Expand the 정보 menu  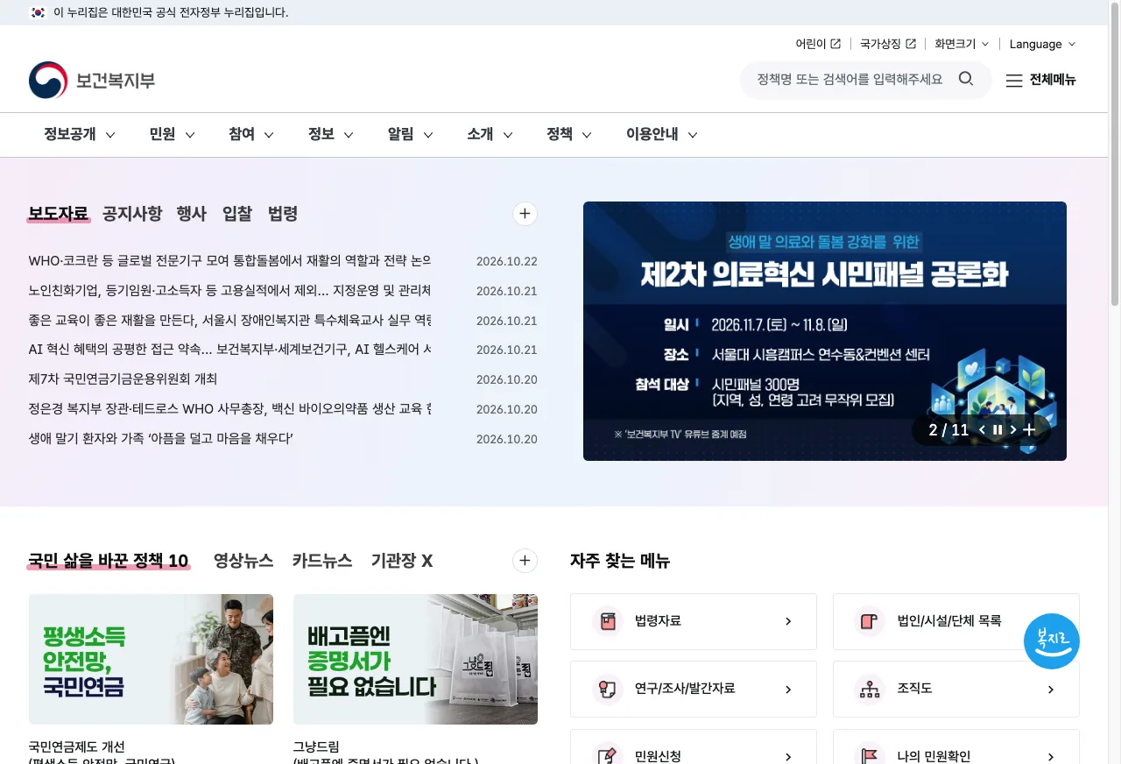pos(330,134)
